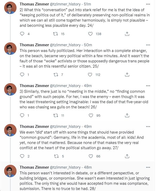Screen dimensions: 157x191
Task: Share the tweet ending in 24/
Action: tap(127, 34)
